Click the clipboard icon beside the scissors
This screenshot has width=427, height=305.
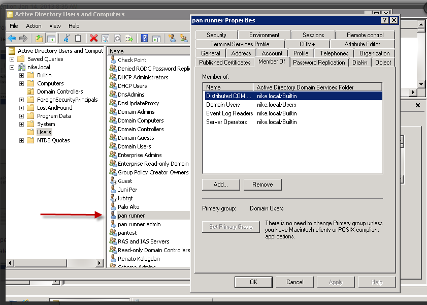tap(78, 38)
